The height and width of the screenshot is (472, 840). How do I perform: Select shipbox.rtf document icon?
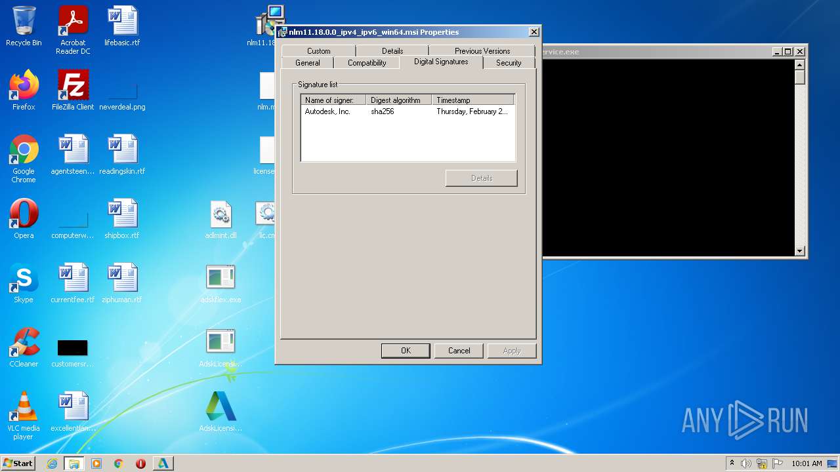pos(122,219)
